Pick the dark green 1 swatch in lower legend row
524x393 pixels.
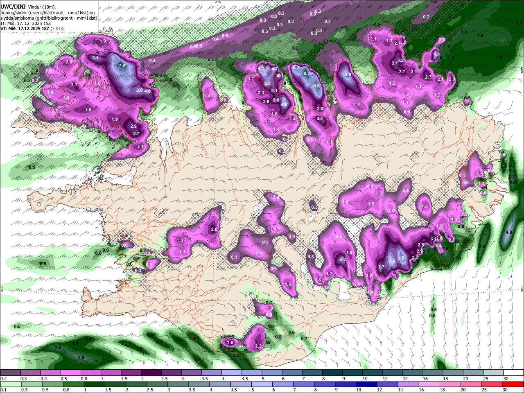pos(94,384)
